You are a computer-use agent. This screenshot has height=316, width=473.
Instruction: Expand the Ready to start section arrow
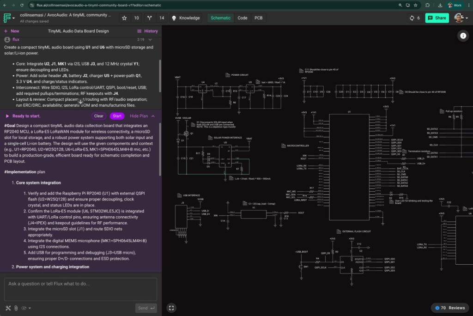pyautogui.click(x=7, y=116)
